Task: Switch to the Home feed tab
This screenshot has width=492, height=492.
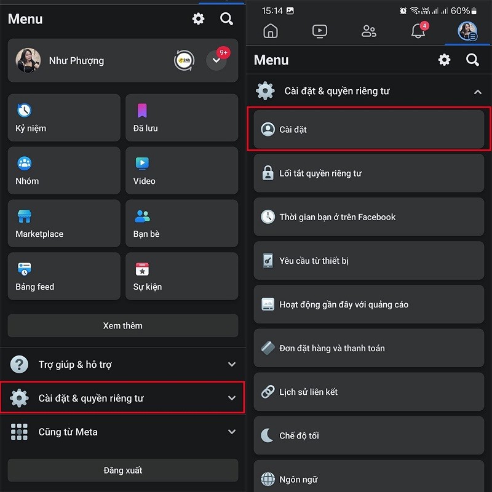Action: tap(271, 31)
